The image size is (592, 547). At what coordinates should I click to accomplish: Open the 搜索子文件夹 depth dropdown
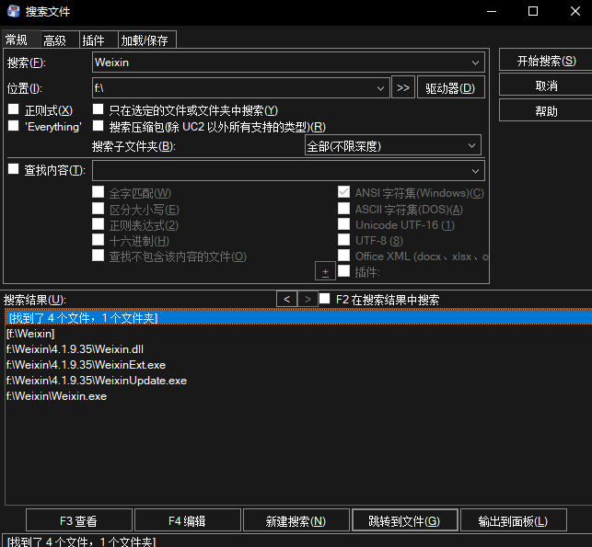(x=392, y=145)
